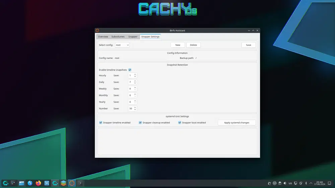The height and width of the screenshot is (188, 335).
Task: Toggle Enable timeline snapshots checkbox
Action: click(x=130, y=70)
